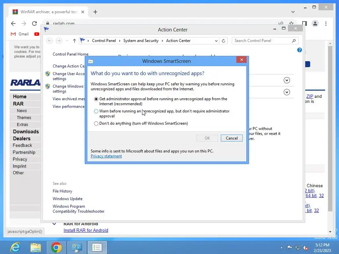This screenshot has height=254, width=339.
Task: Click Control Panel breadcrumb
Action: (x=104, y=41)
